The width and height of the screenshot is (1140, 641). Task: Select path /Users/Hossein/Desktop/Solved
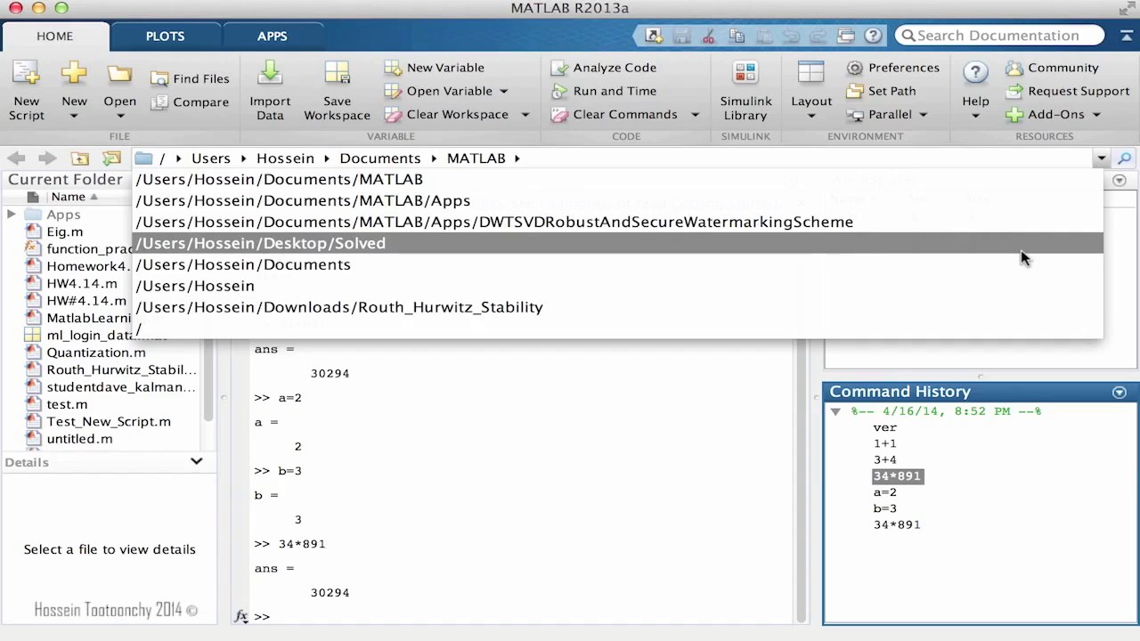[x=618, y=243]
